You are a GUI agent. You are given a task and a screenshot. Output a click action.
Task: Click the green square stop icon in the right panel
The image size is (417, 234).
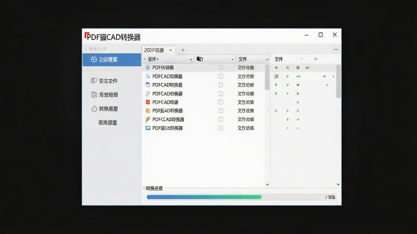[x=298, y=119]
